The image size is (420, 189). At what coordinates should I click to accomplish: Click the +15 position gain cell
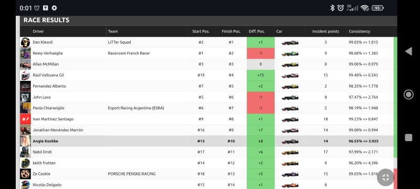260,75
